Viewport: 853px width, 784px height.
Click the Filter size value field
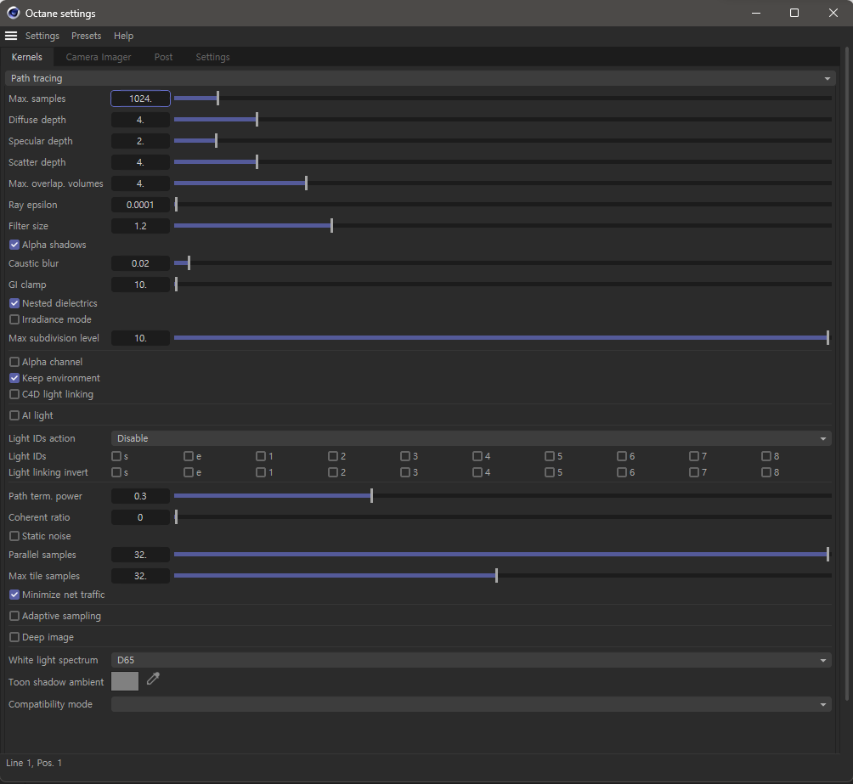[x=140, y=226]
